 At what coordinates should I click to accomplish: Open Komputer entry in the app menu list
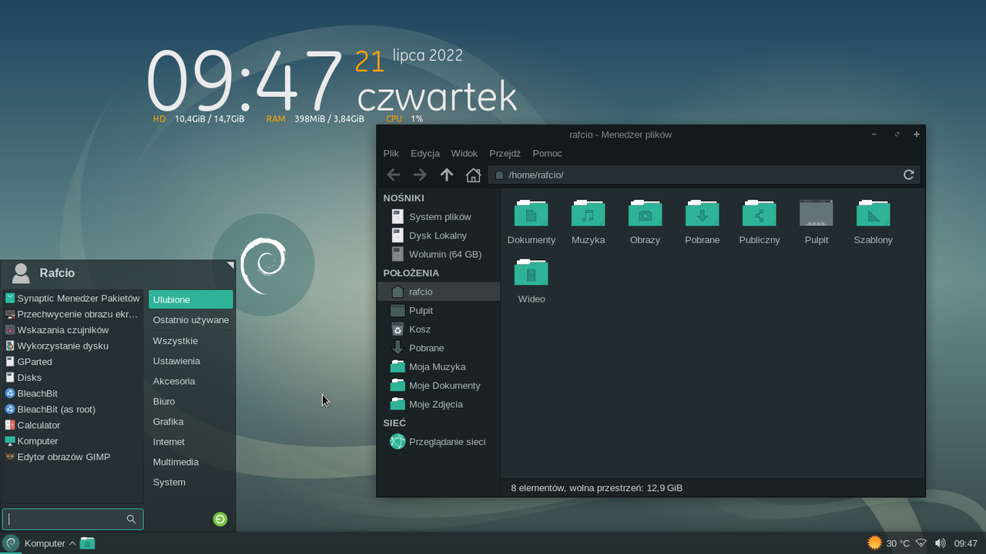73,441
